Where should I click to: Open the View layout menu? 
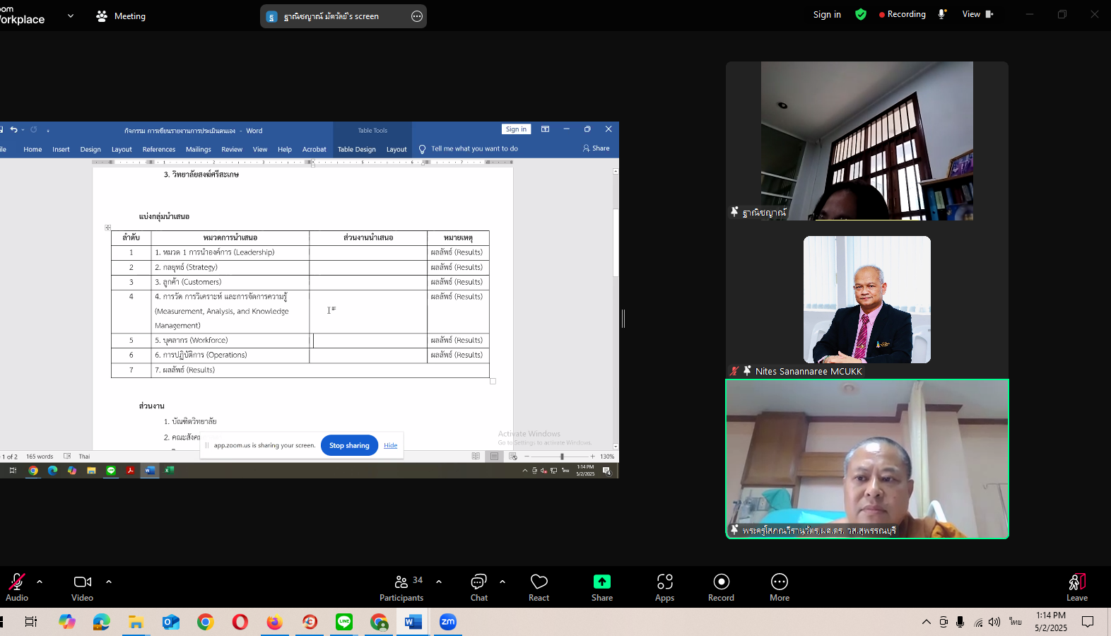978,14
